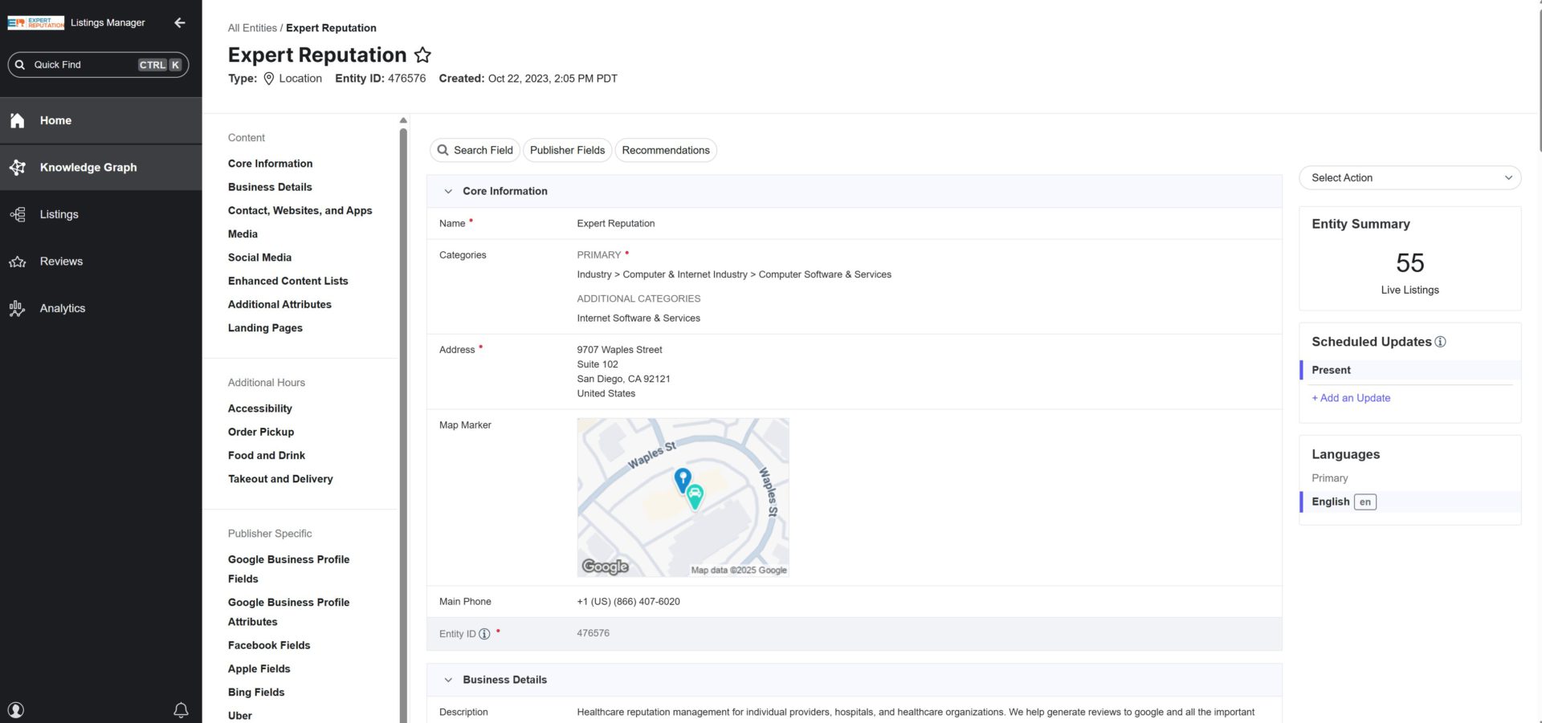Image resolution: width=1542 pixels, height=723 pixels.
Task: Click the Expert Reputation logo
Action: point(36,22)
